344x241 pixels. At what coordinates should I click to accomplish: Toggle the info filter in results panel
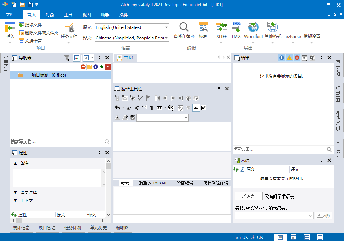click(281, 58)
